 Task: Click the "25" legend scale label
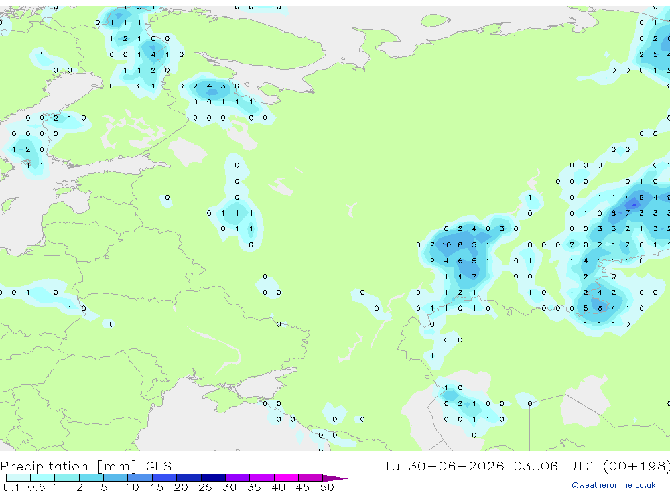[x=205, y=487]
